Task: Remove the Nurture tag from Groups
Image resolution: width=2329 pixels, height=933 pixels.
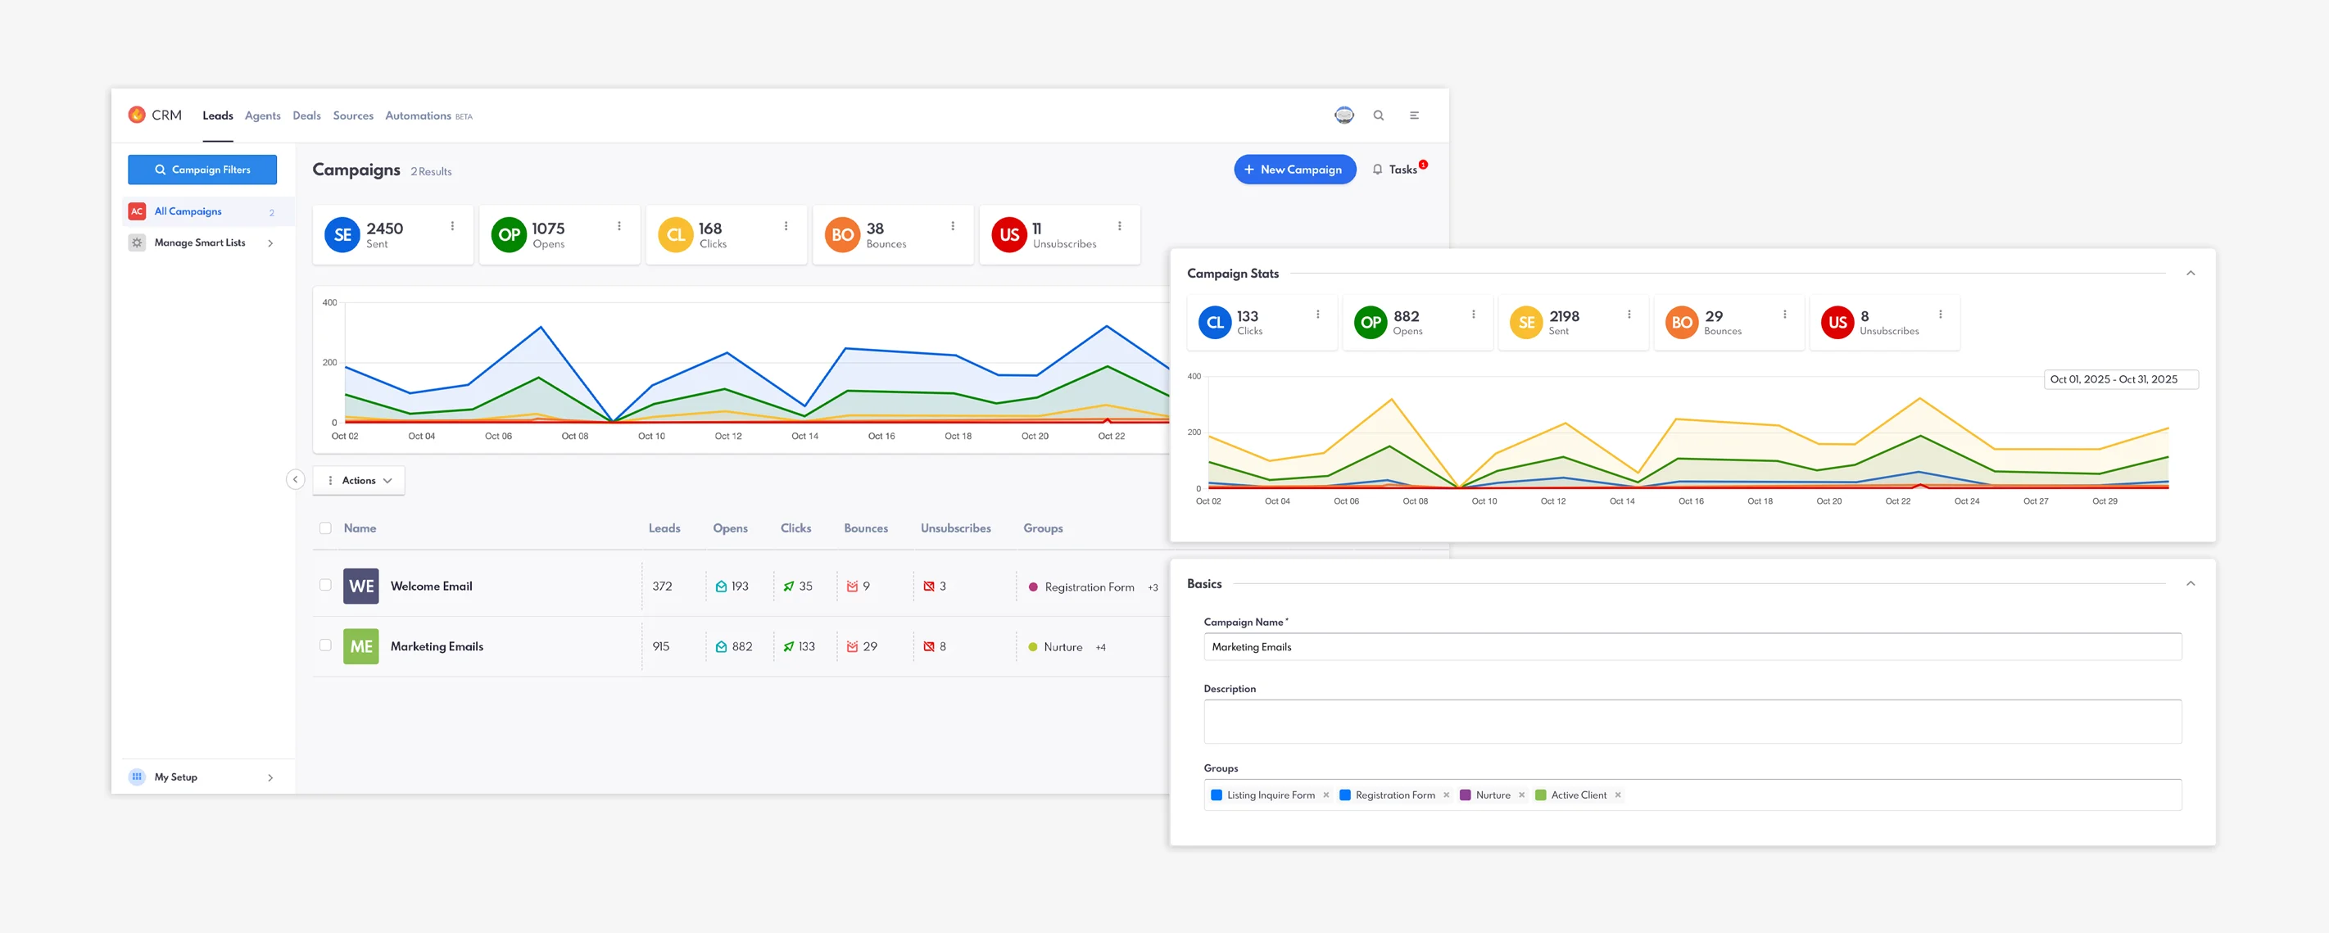Action: pos(1521,795)
